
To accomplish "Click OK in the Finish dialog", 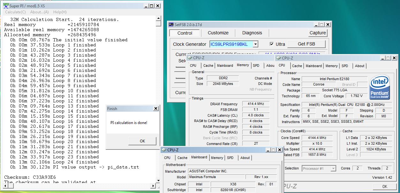I will pyautogui.click(x=142, y=141).
